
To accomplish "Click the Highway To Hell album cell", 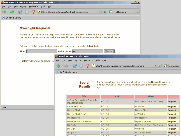I will coord(151,121).
